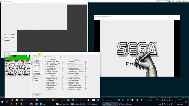The image size is (189, 106).
Task: Select VRAM mode radio button
Action: [34, 78]
